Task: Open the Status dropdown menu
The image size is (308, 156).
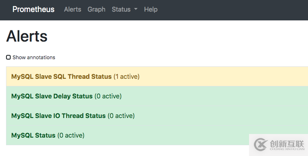Action: pyautogui.click(x=125, y=10)
